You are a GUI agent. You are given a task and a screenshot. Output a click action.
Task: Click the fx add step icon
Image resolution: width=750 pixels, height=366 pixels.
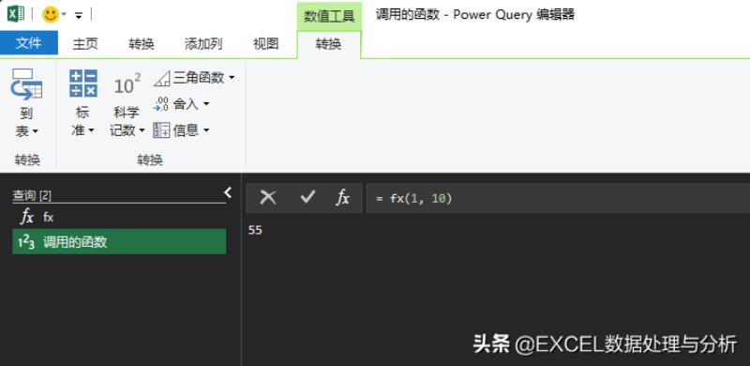point(342,197)
